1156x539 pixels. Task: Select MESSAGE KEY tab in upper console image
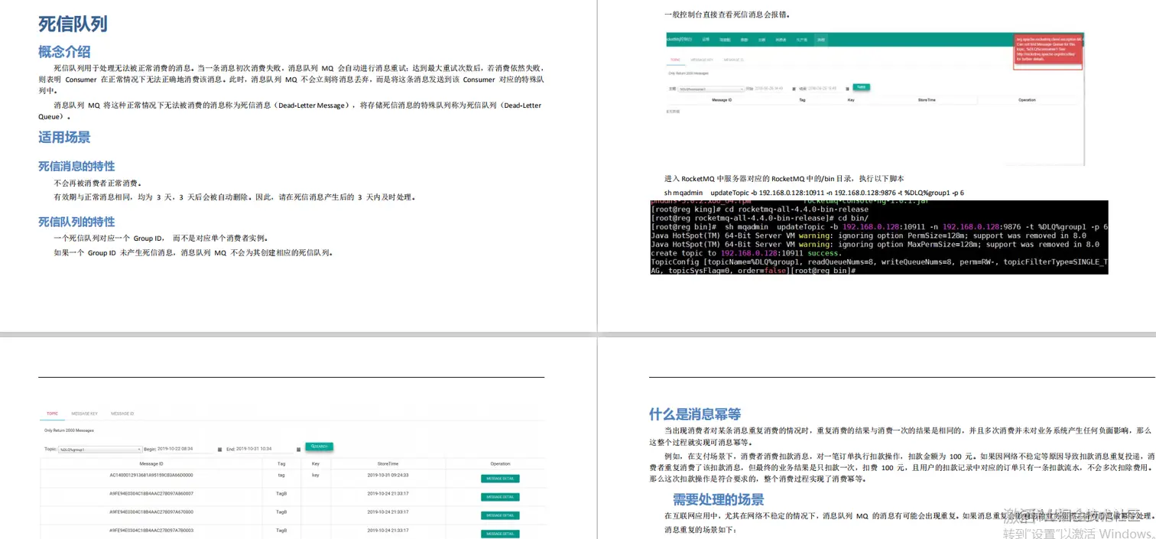pyautogui.click(x=702, y=60)
